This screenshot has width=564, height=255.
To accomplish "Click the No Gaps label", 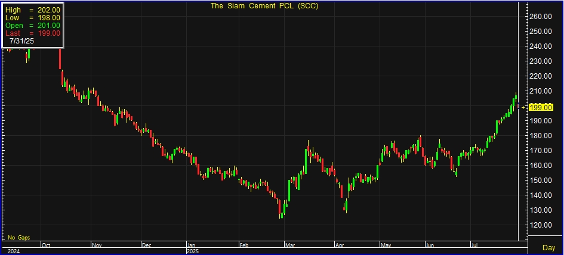I will [x=19, y=237].
